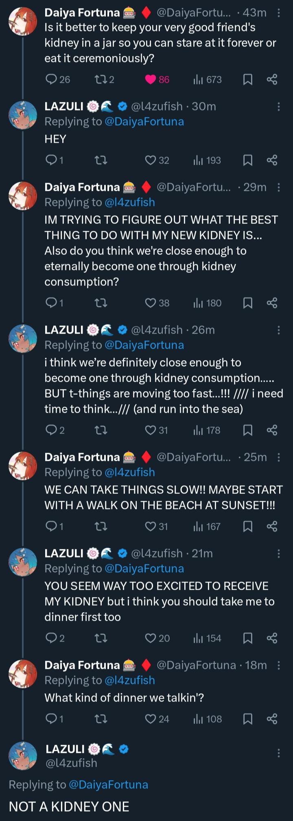Viewport: 293px width, 821px height.
Task: Open options menu for LAZULI's 21m reply
Action: pos(279,554)
